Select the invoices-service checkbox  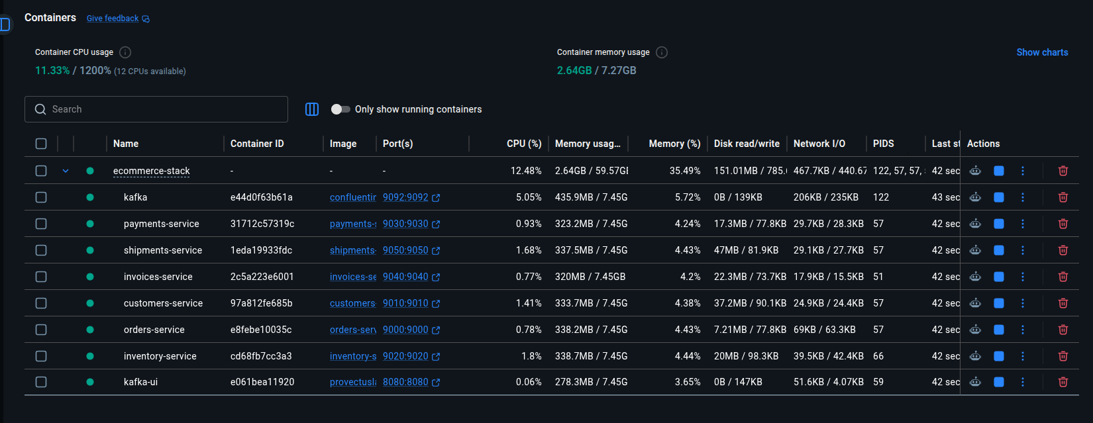point(41,277)
